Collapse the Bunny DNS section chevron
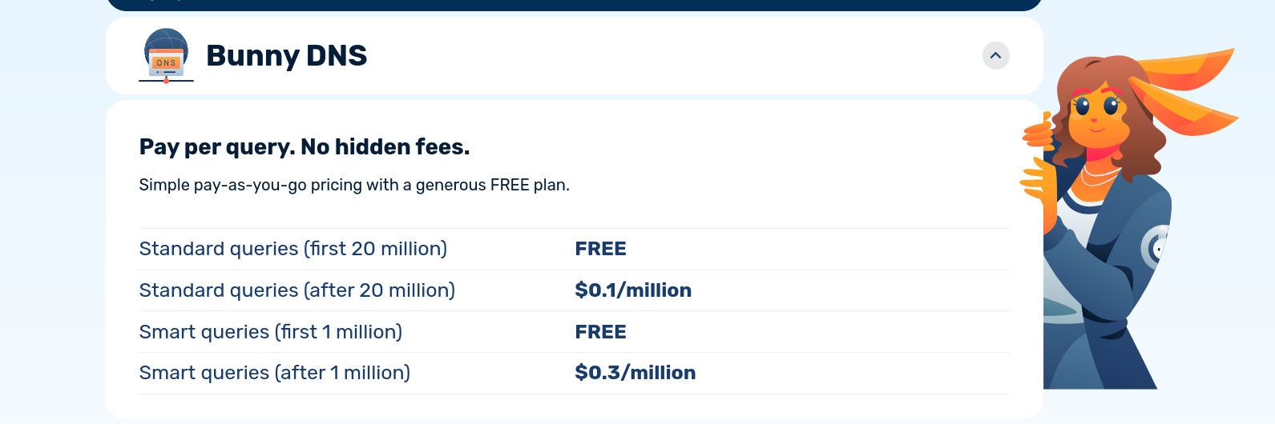This screenshot has width=1275, height=424. (x=995, y=56)
